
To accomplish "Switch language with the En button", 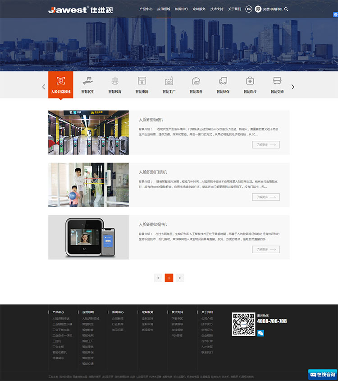I will [249, 9].
